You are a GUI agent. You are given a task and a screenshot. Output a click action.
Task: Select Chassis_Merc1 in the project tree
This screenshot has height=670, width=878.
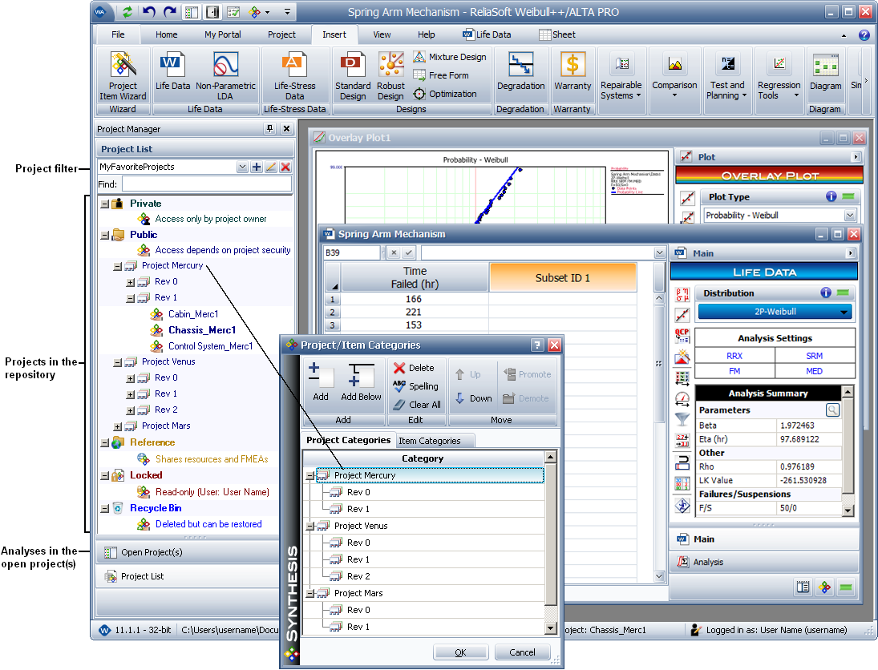coord(201,330)
